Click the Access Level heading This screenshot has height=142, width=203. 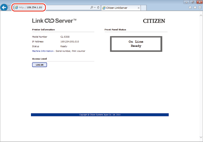39,59
